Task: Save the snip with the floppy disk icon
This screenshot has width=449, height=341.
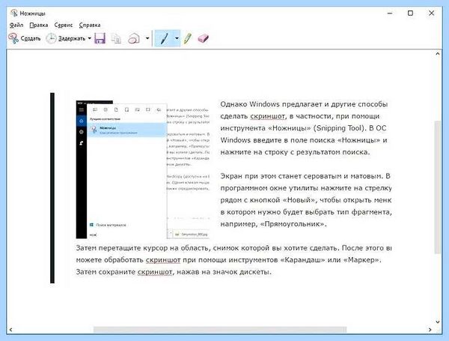Action: click(x=100, y=38)
